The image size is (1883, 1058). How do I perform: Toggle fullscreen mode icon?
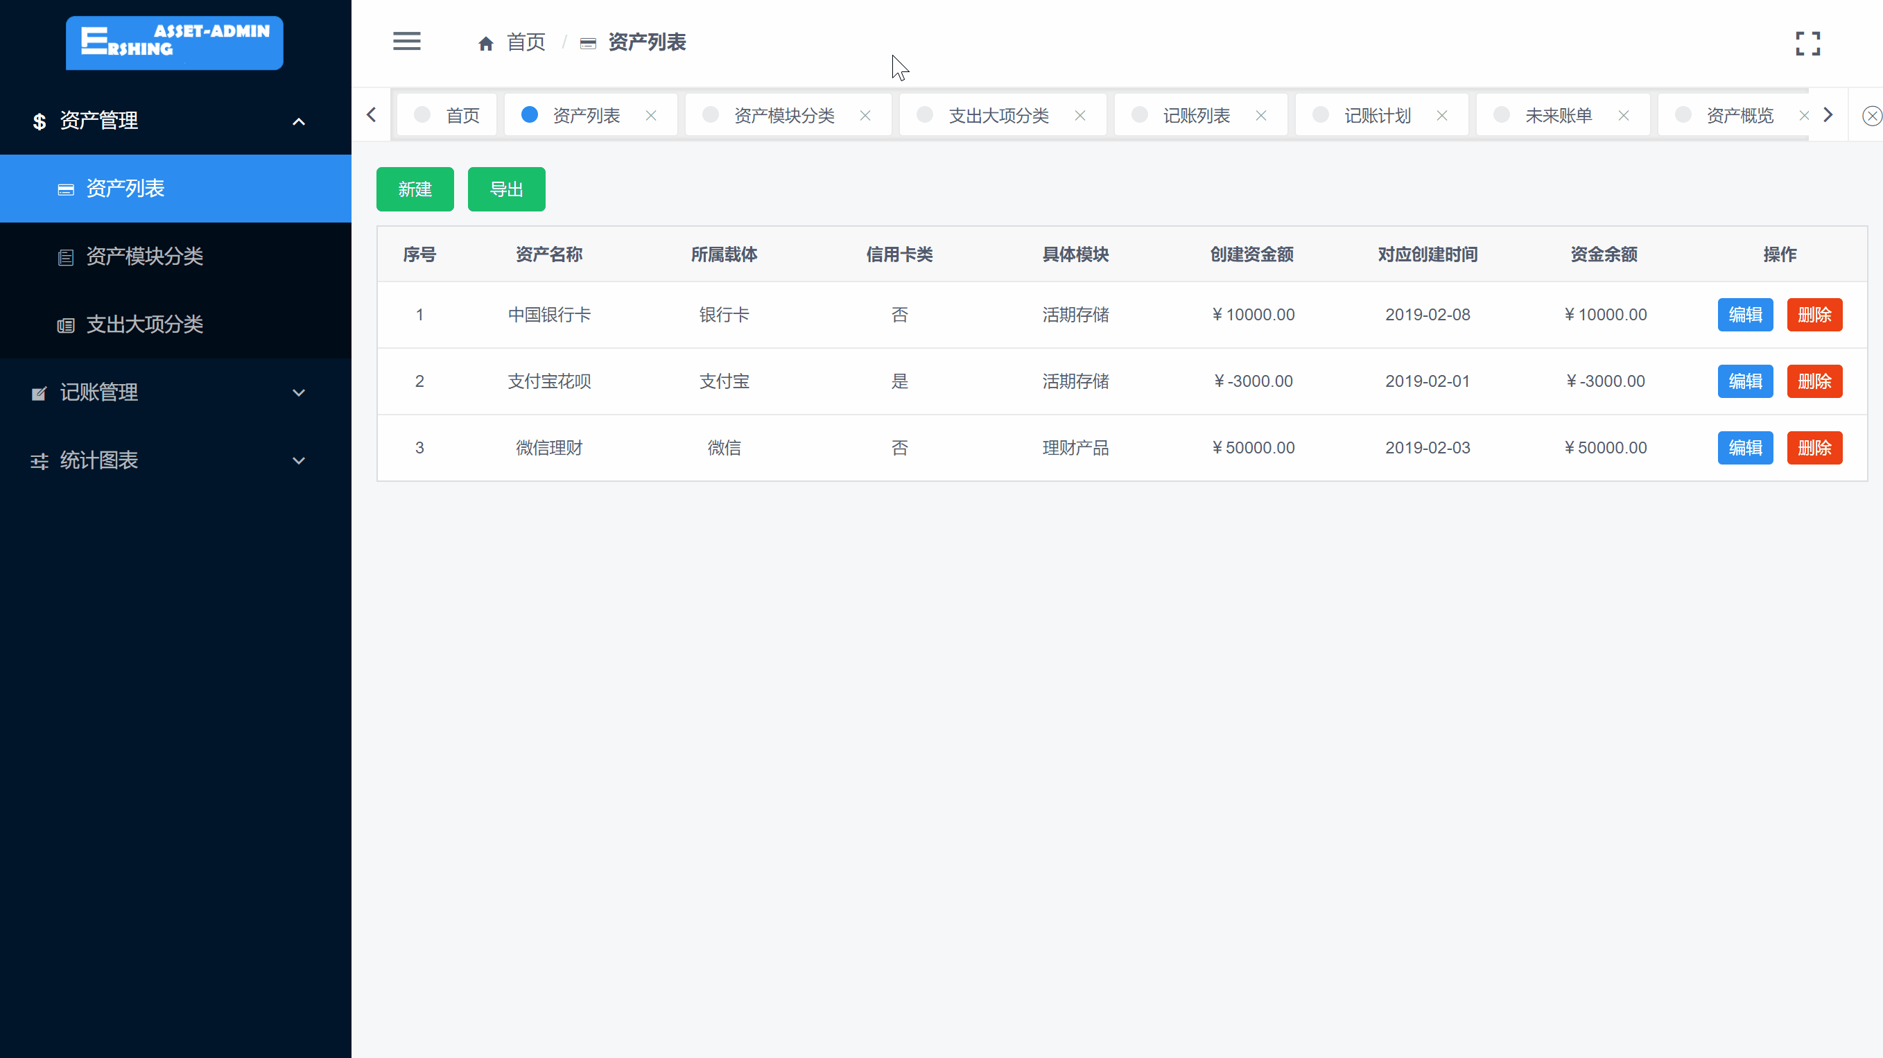(1807, 43)
